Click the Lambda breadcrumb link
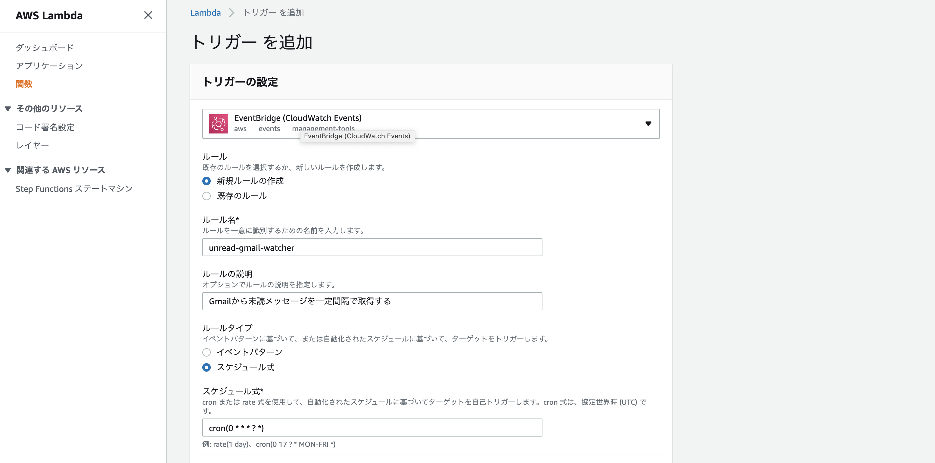935x463 pixels. point(205,13)
